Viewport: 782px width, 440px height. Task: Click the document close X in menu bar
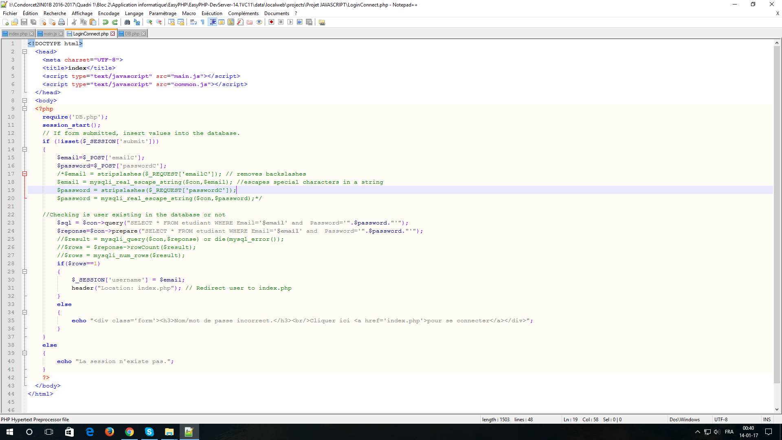[x=778, y=13]
